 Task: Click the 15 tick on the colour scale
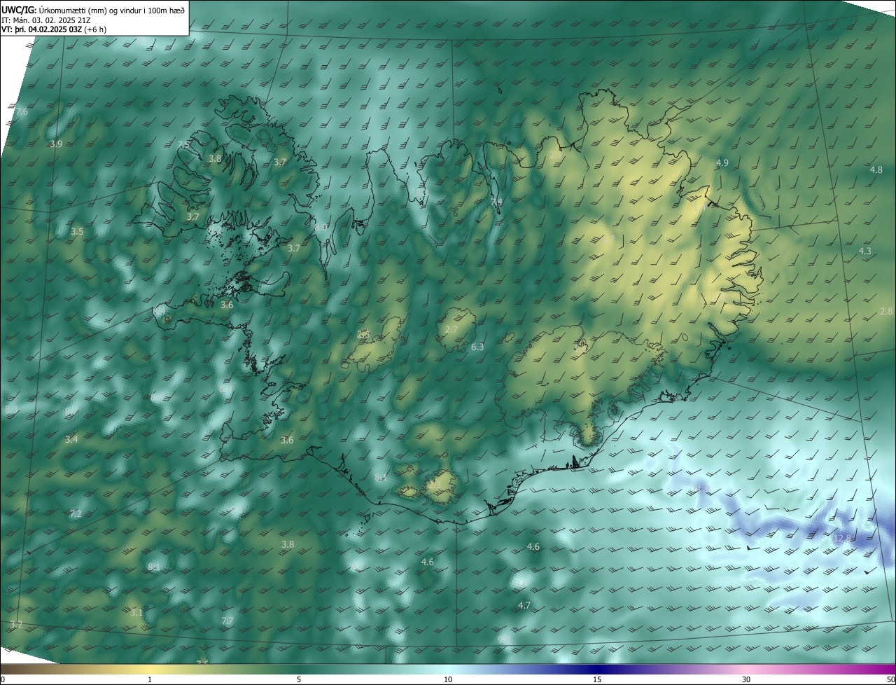tap(597, 679)
